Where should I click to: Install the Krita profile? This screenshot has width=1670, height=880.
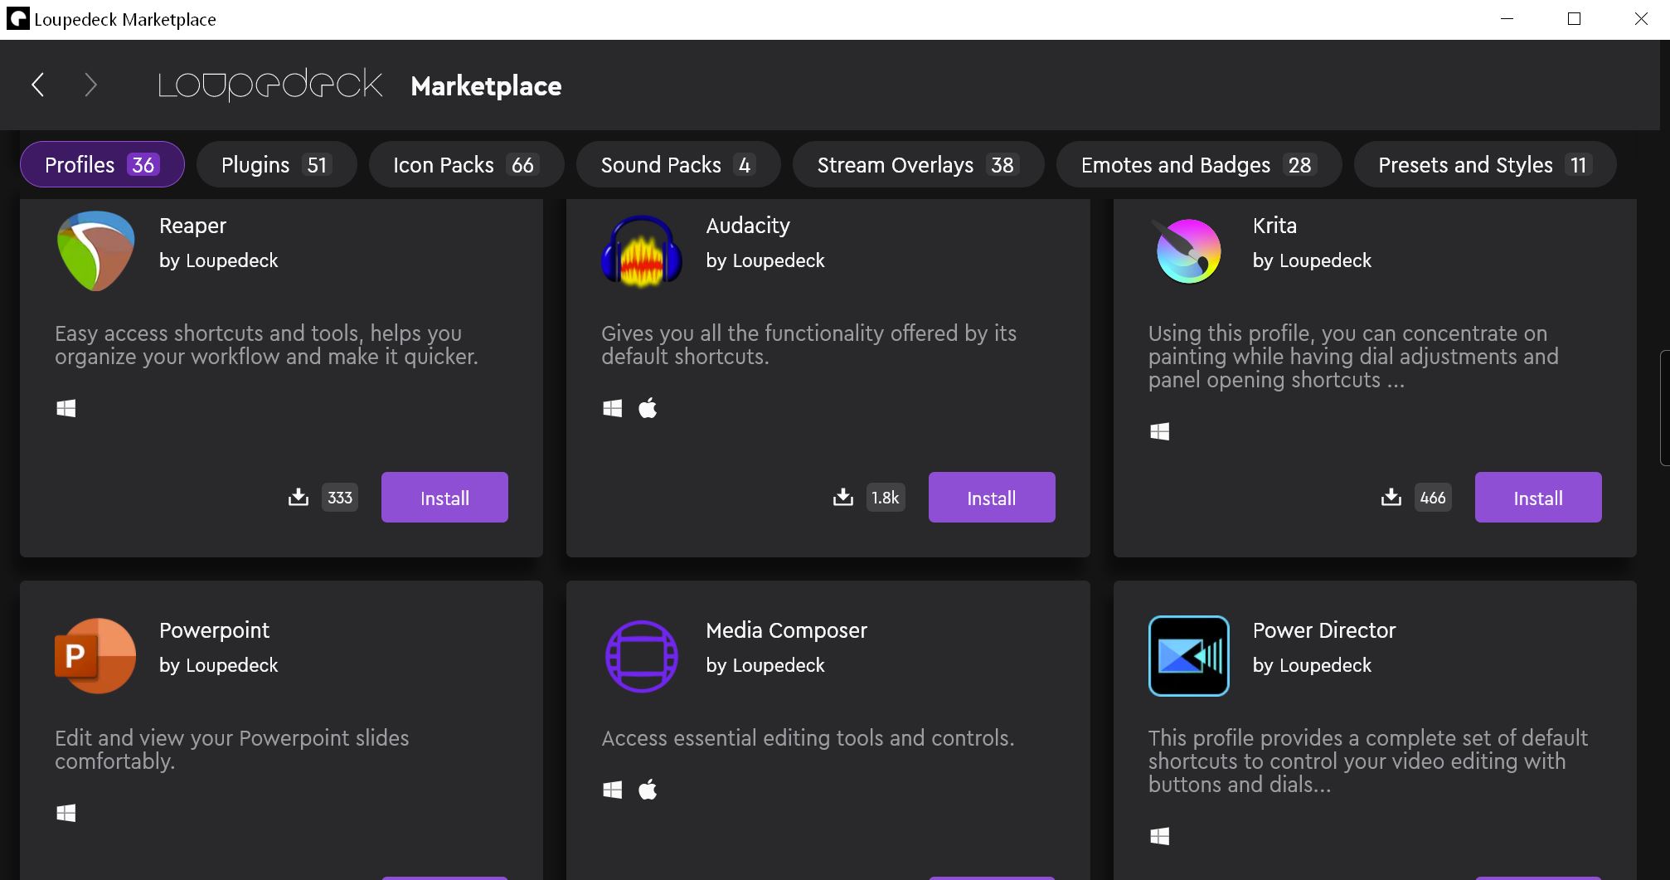tap(1538, 498)
